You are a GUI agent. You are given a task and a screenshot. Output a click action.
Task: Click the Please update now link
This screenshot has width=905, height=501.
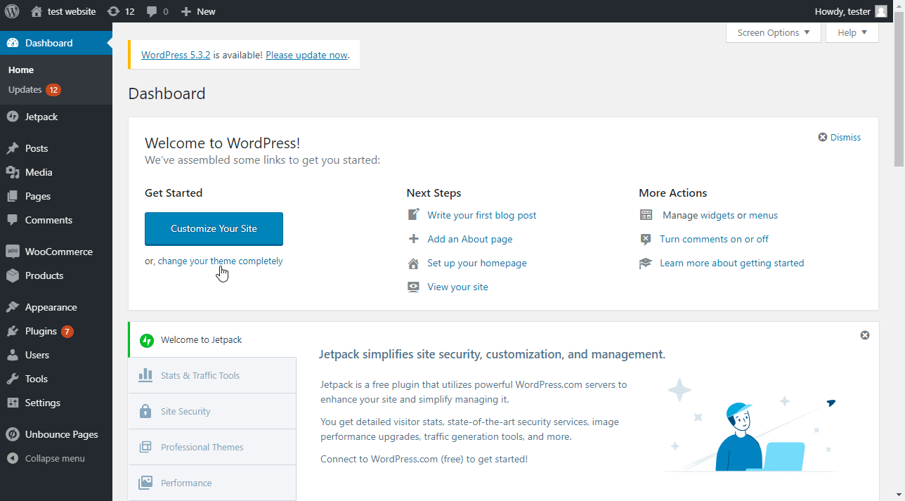(x=306, y=55)
